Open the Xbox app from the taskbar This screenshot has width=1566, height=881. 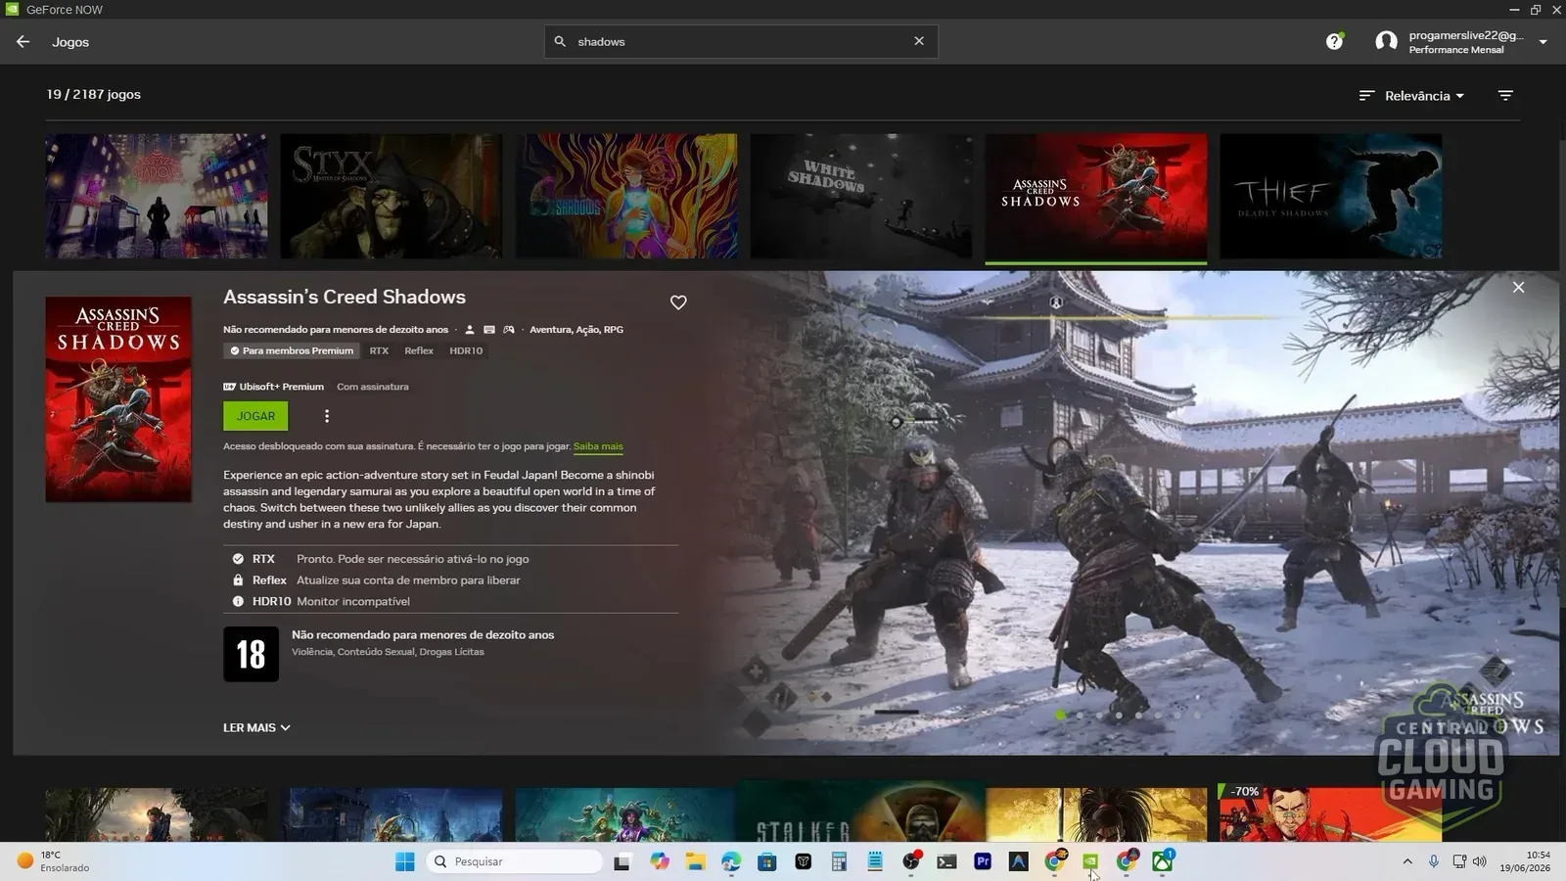click(1162, 861)
